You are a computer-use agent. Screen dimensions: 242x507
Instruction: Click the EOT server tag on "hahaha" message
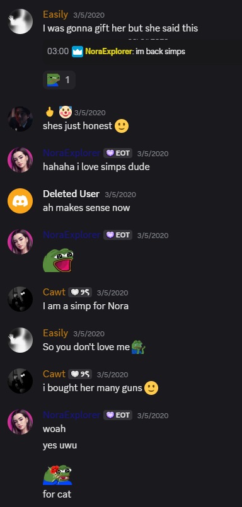pyautogui.click(x=118, y=153)
